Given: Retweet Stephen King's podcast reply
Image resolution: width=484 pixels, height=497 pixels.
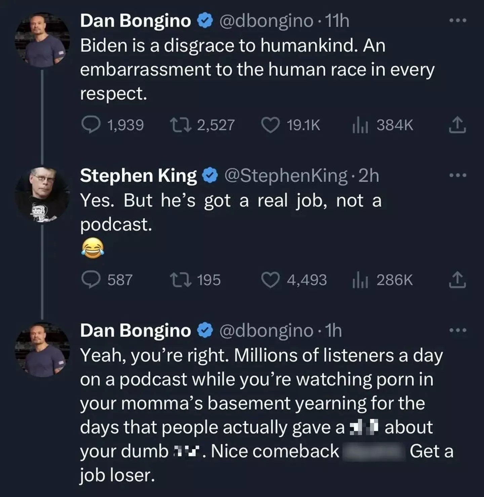Looking at the screenshot, I should (x=180, y=280).
